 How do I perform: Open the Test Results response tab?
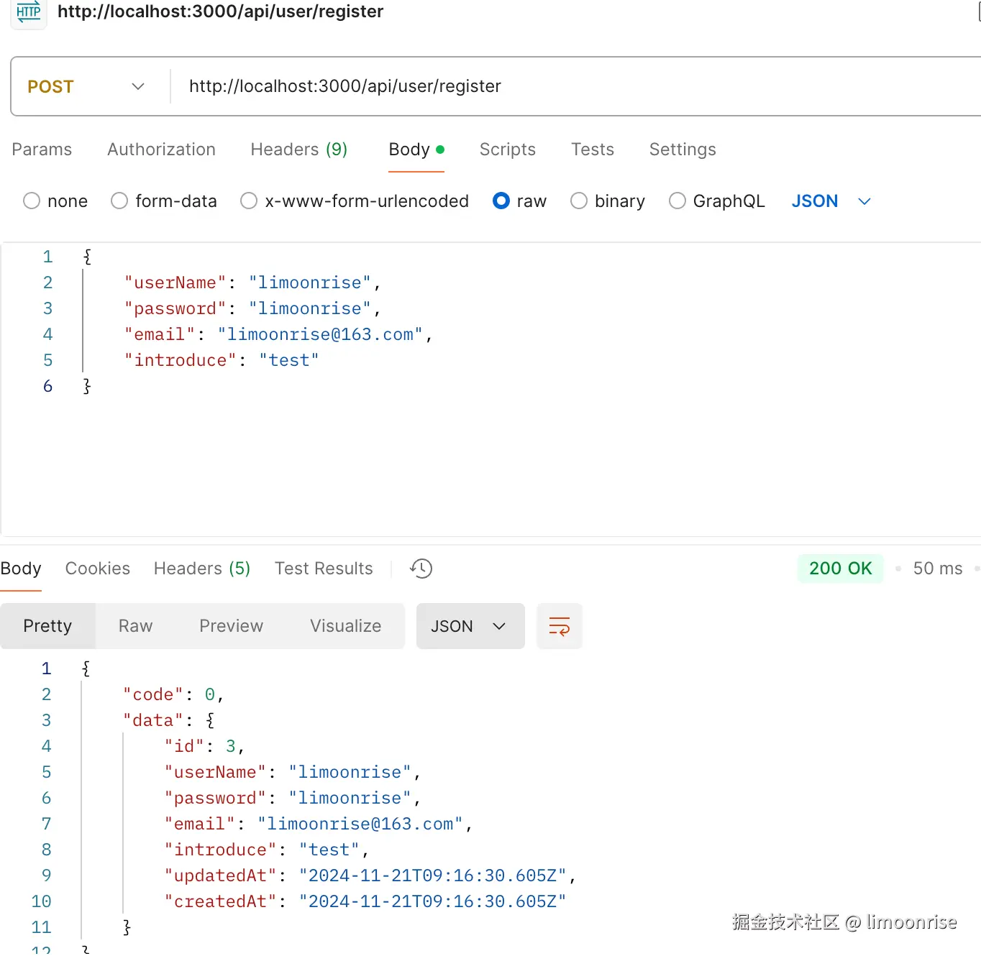[x=324, y=569]
